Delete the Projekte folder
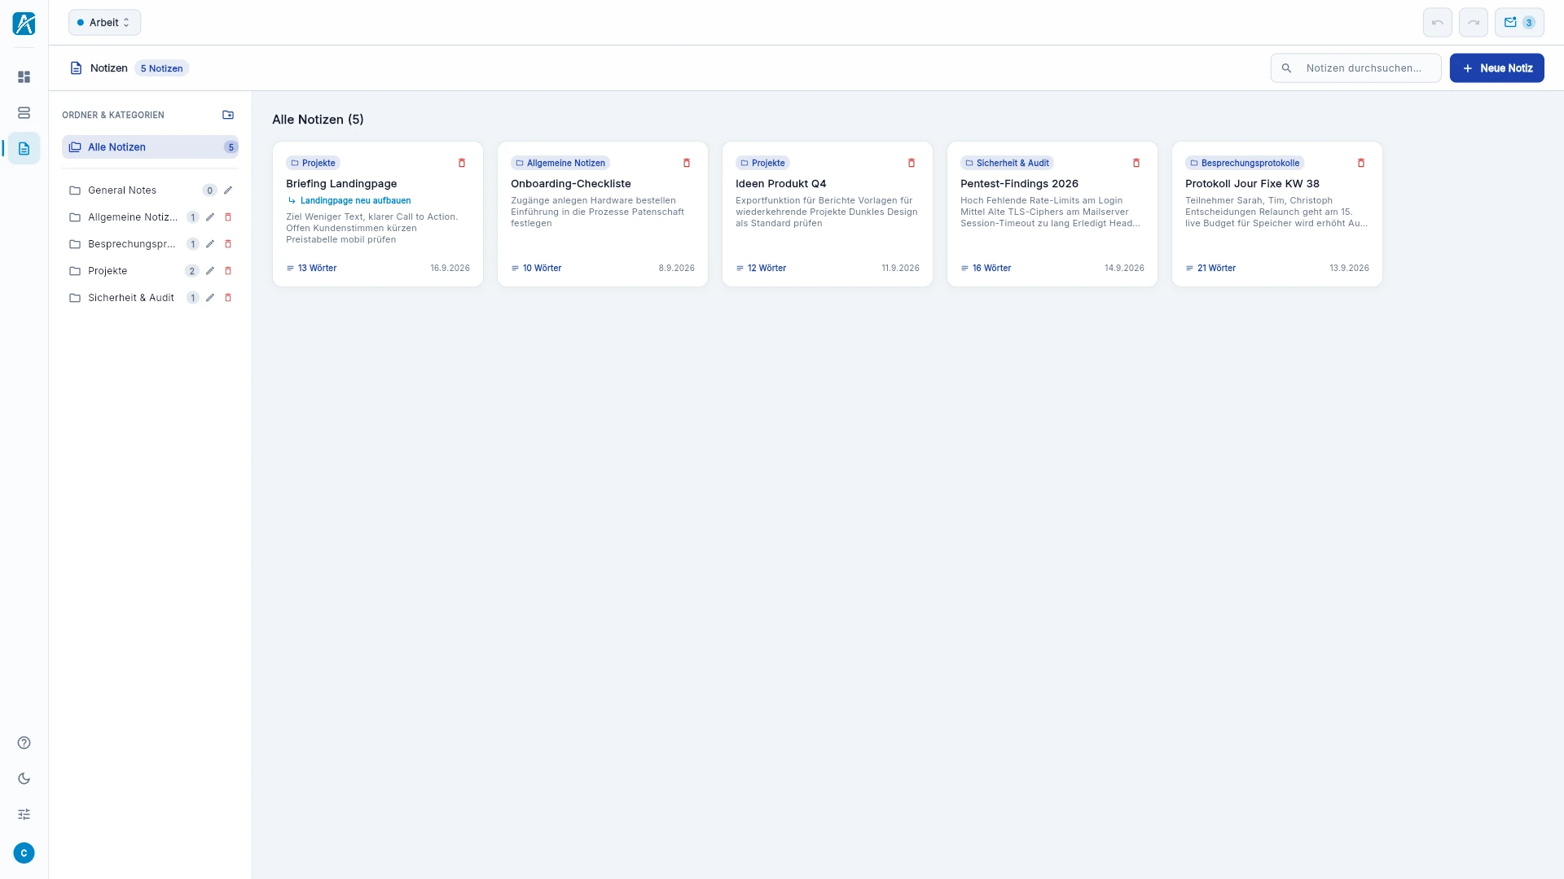The image size is (1564, 879). pyautogui.click(x=228, y=271)
